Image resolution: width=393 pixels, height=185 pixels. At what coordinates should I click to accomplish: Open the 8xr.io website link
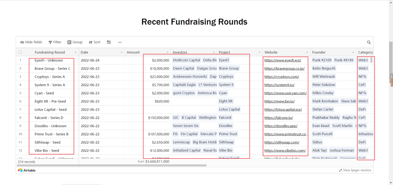pyautogui.click(x=279, y=101)
